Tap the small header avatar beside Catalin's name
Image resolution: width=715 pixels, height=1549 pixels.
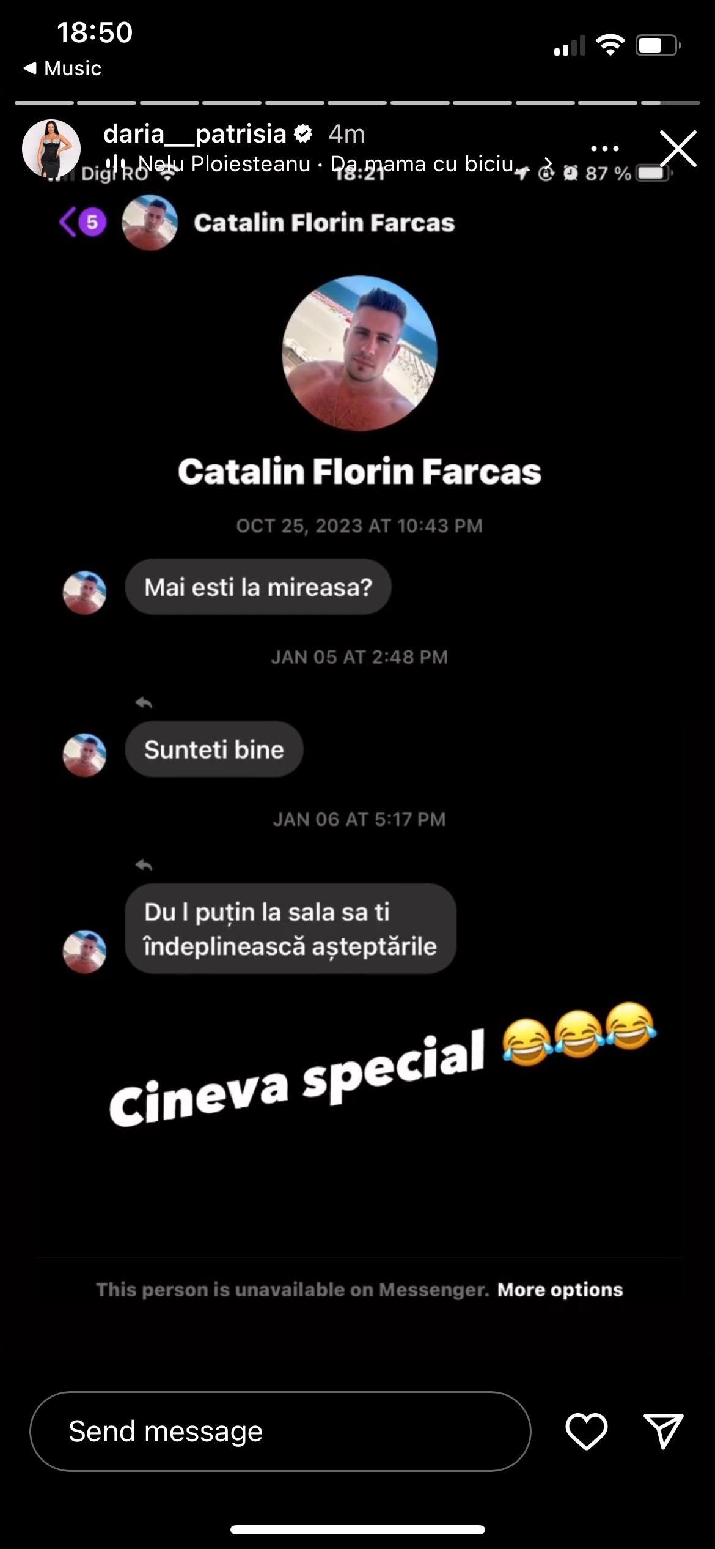150,223
